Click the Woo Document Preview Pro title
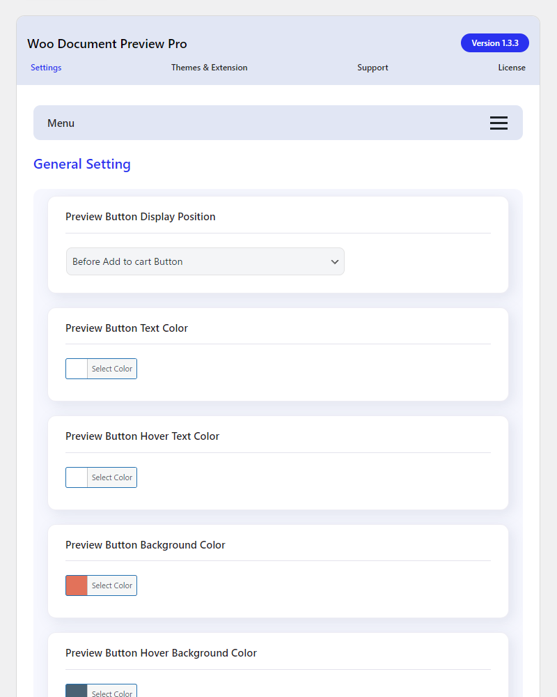 pos(107,44)
